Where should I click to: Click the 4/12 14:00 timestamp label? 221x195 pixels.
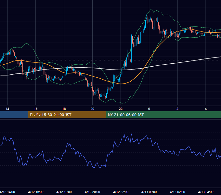7,192
